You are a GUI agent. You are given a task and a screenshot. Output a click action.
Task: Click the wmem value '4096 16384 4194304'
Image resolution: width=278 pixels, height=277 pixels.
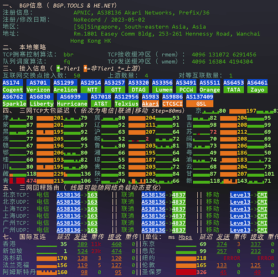point(222,61)
